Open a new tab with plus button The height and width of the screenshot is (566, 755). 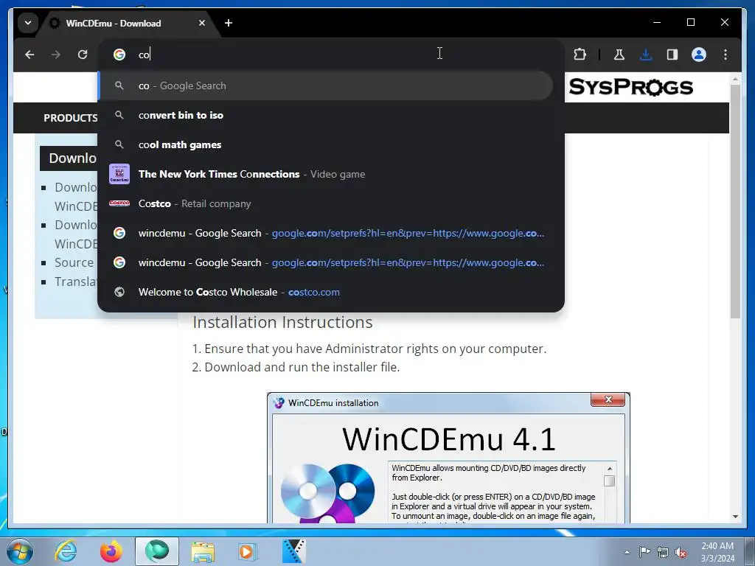tap(229, 23)
